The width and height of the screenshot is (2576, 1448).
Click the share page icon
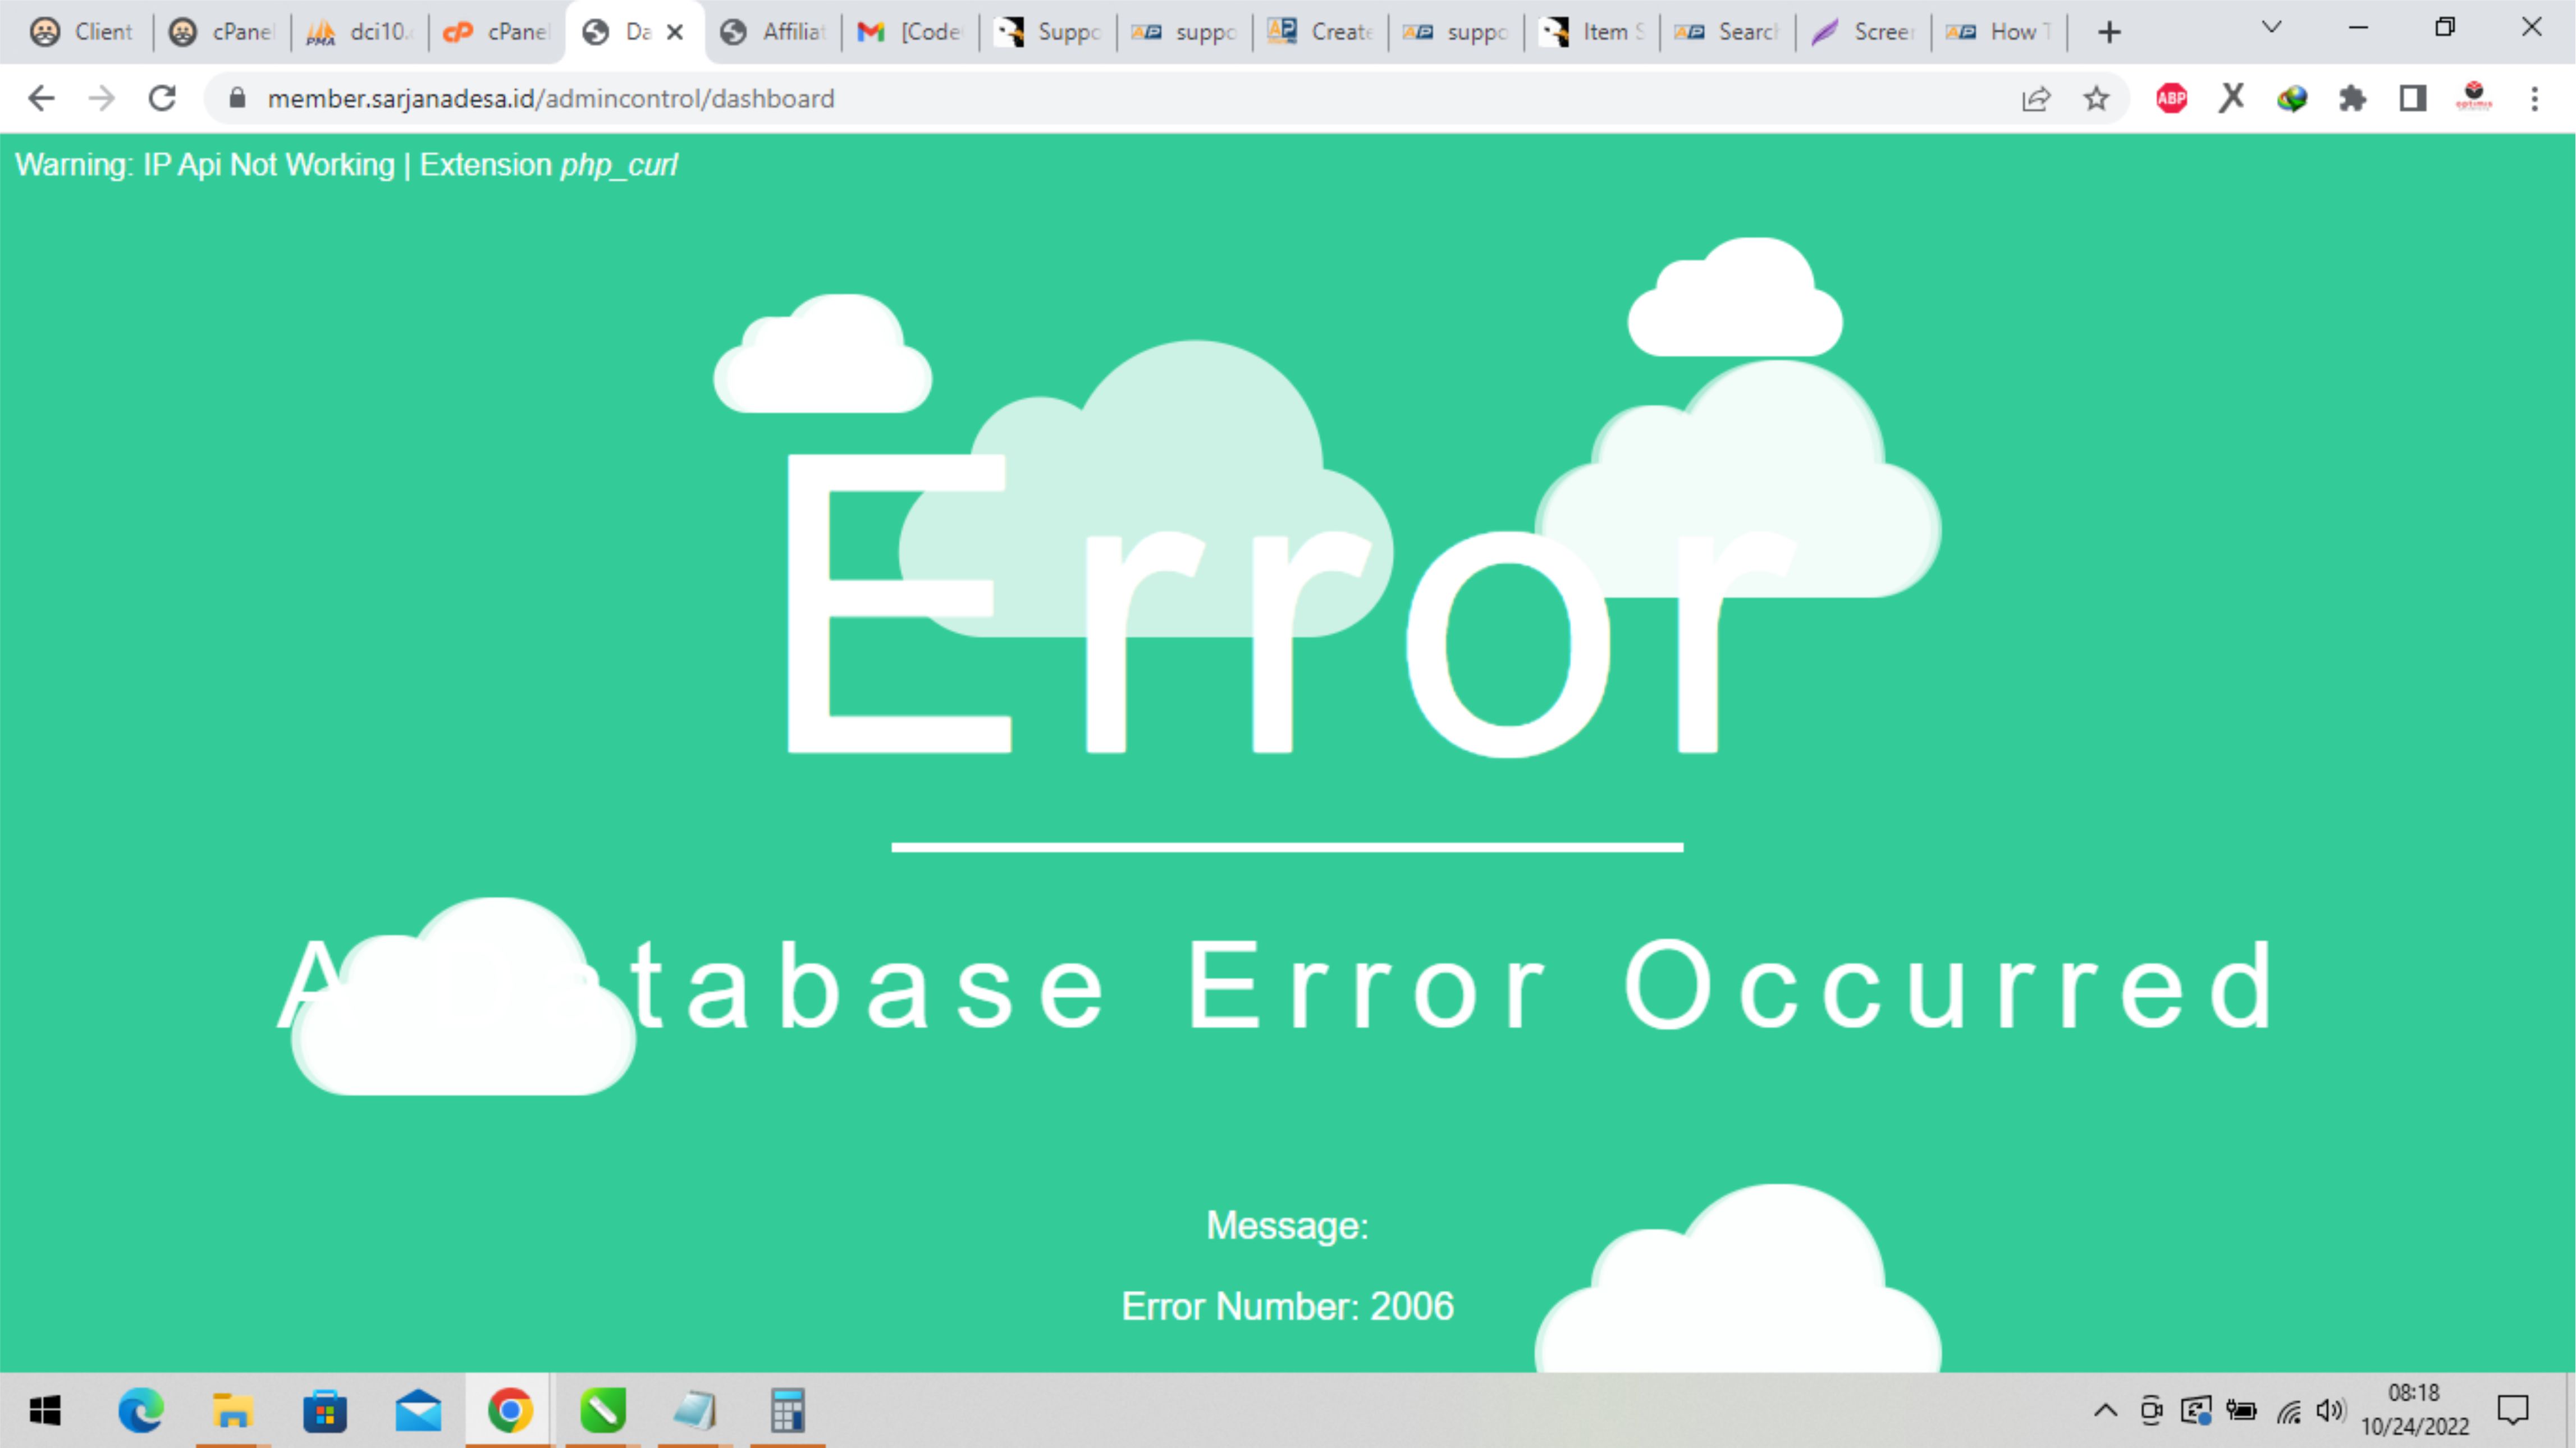pos(2036,98)
